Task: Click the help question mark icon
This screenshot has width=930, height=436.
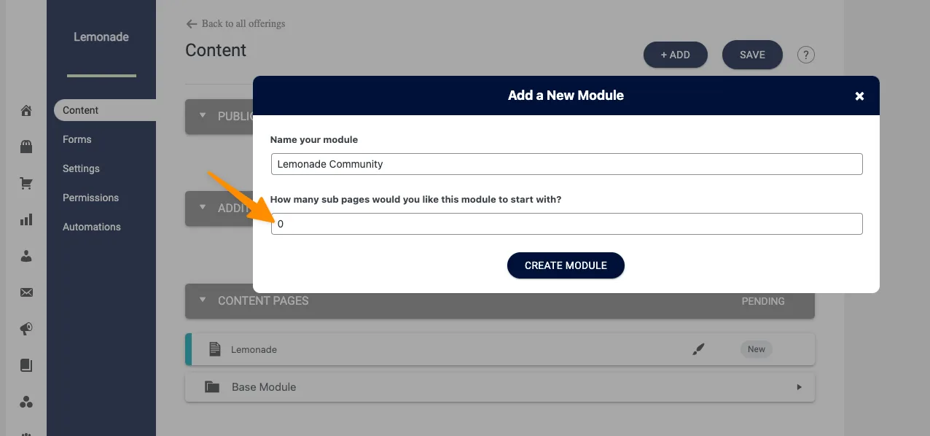Action: [805, 55]
